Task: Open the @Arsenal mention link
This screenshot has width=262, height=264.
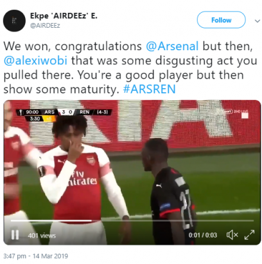Action: (172, 46)
